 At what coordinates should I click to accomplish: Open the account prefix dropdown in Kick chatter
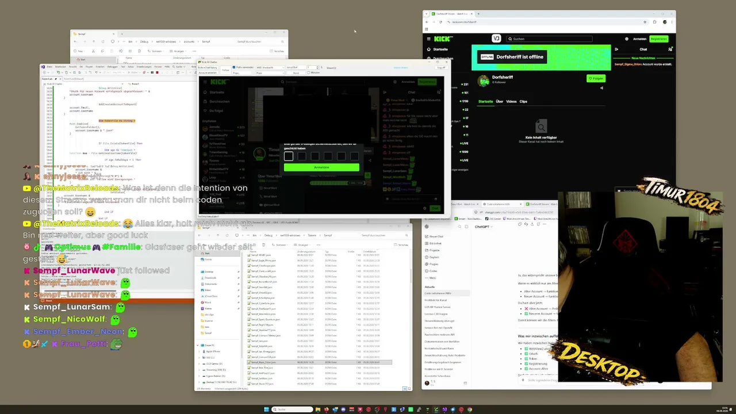270,67
